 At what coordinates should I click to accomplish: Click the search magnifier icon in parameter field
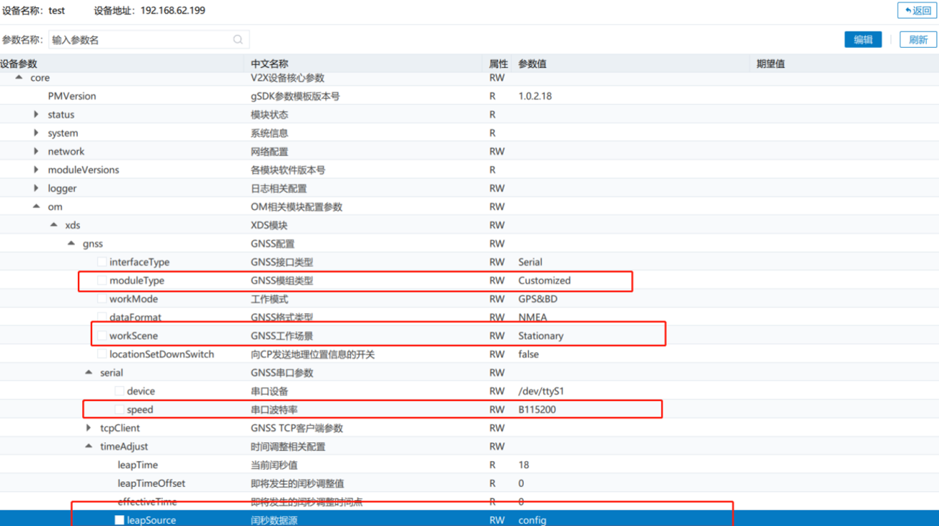point(238,40)
